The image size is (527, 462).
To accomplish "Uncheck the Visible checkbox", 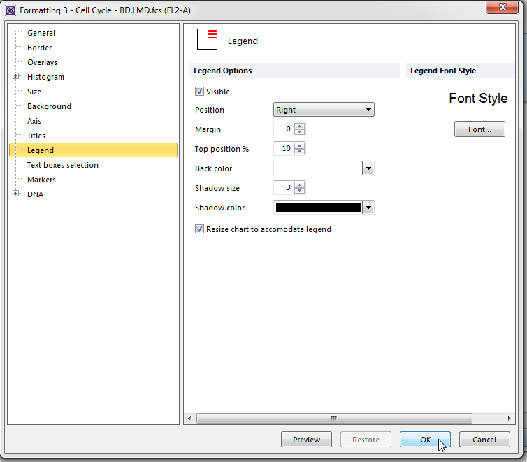I will [x=200, y=92].
